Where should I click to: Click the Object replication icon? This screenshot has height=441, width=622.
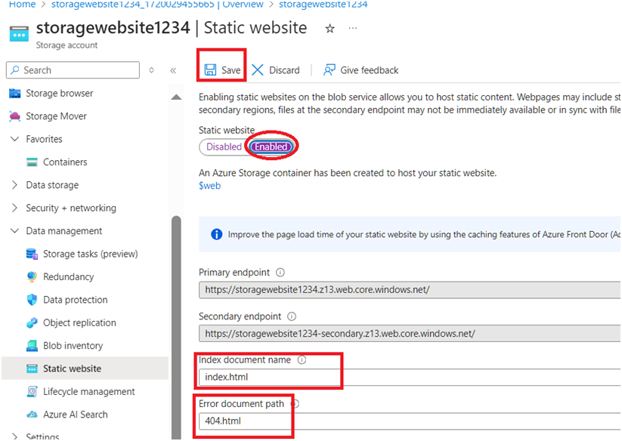[x=32, y=323]
